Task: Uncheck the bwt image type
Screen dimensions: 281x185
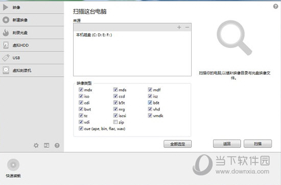Action: click(81, 109)
